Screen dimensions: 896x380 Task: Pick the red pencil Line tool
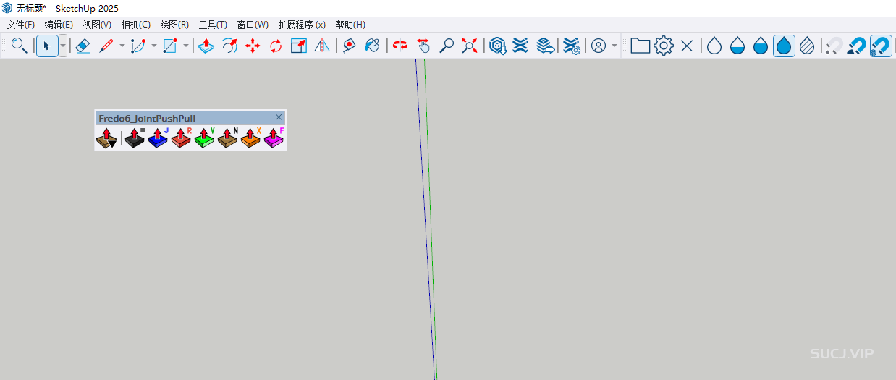106,46
